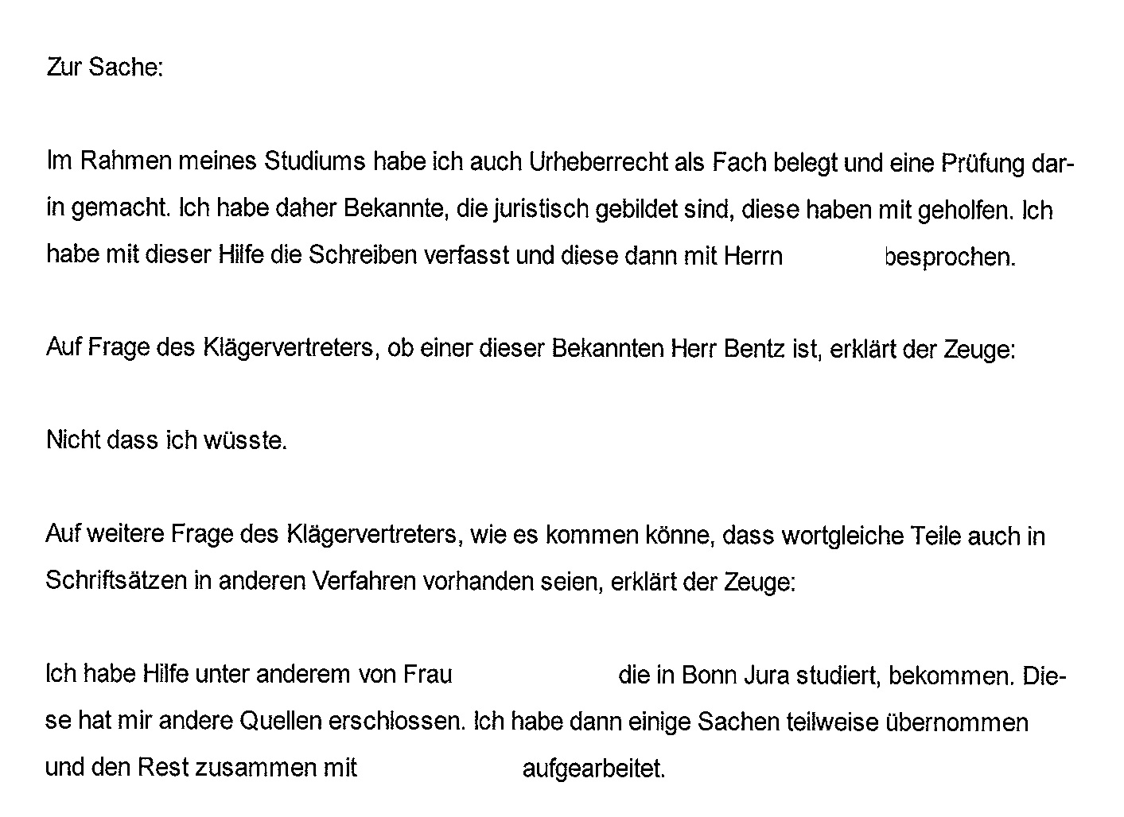Click the redacted blank after "mit Herrn"

tap(833, 257)
